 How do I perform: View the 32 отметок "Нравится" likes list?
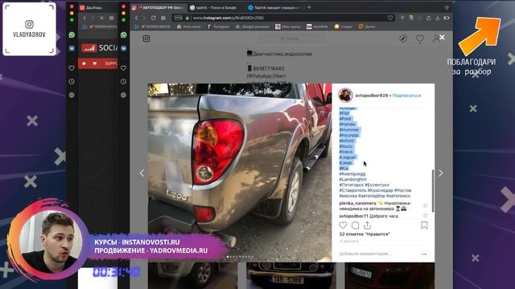pos(365,234)
